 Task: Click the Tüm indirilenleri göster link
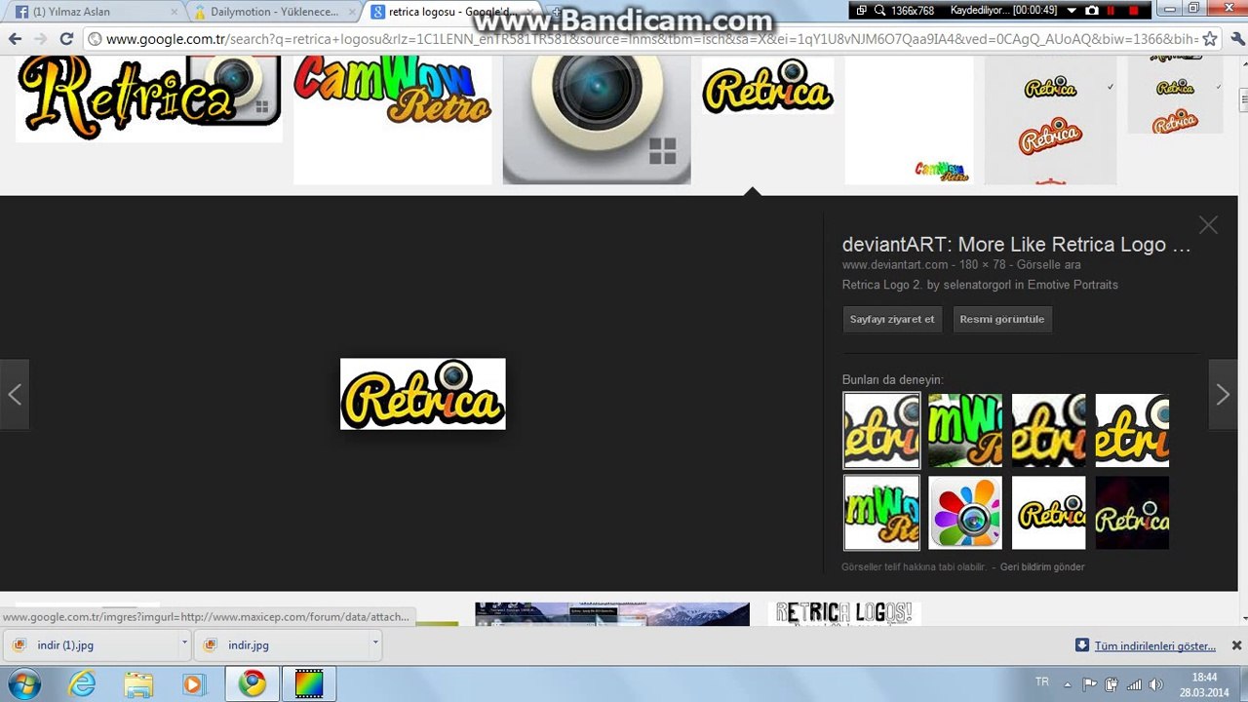click(x=1154, y=645)
